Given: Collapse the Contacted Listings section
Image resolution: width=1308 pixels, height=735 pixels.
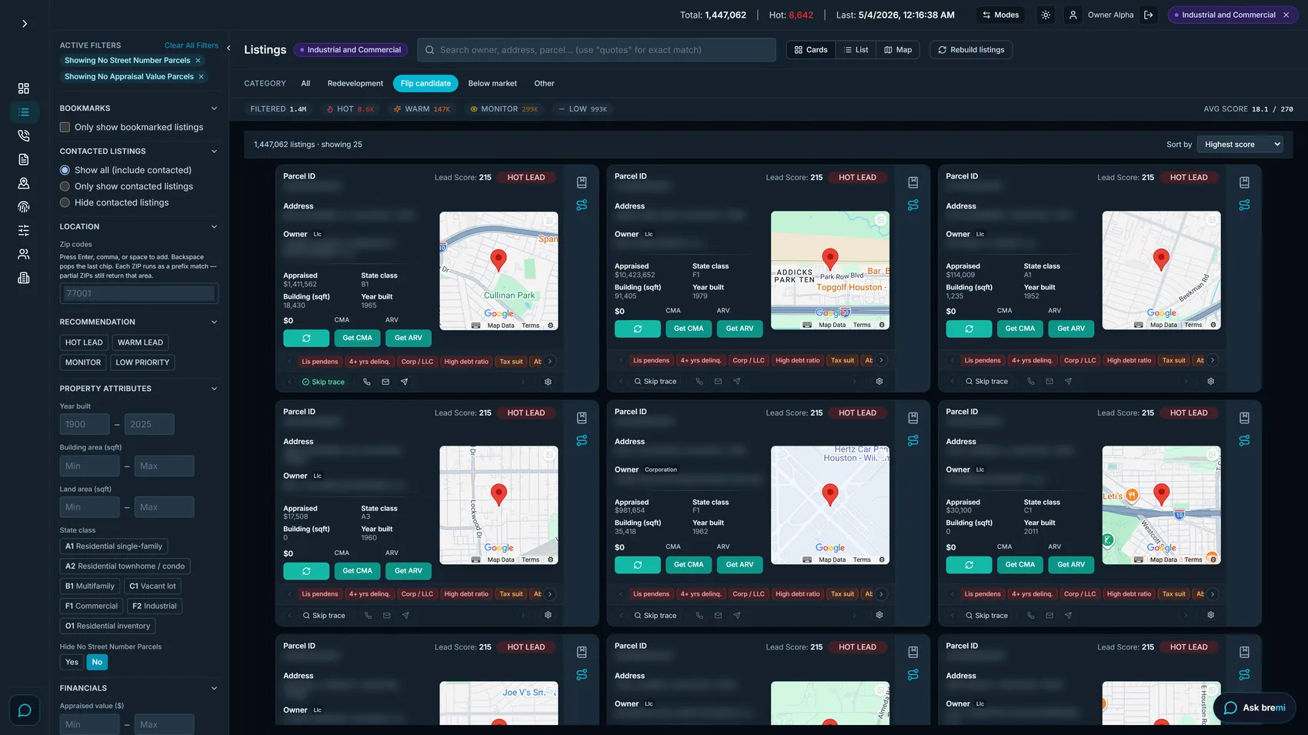Looking at the screenshot, I should (x=214, y=152).
